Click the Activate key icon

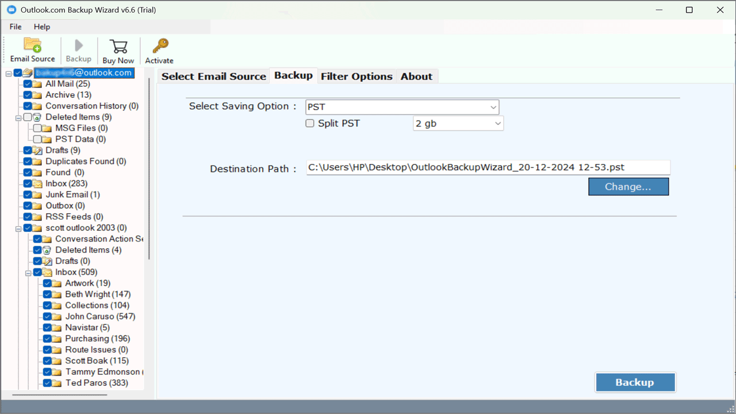pos(160,46)
